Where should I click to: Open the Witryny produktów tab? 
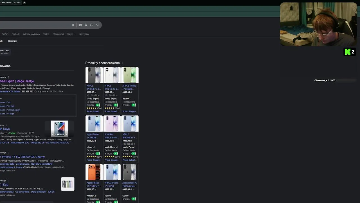31,34
